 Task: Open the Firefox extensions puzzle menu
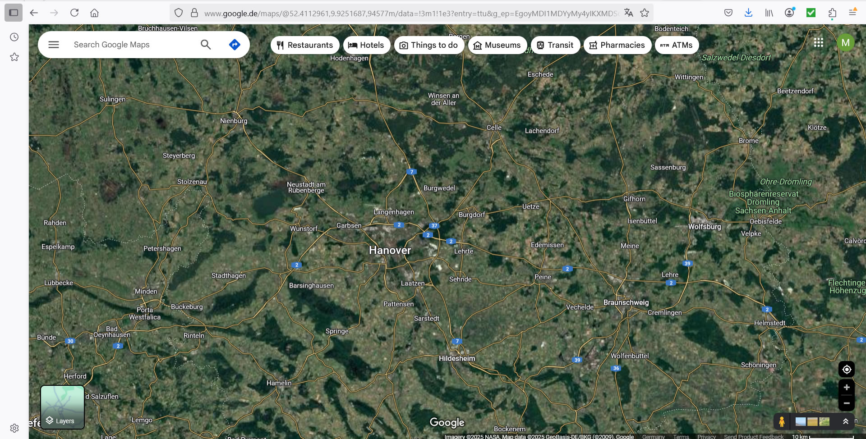832,13
